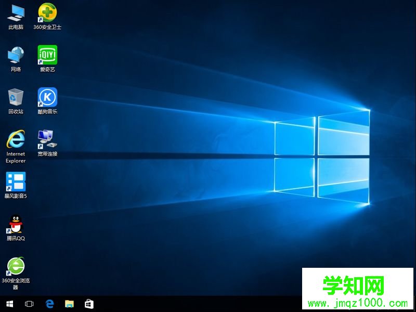416x312 pixels.
Task: Open File Explorer from the taskbar
Action: [69, 303]
